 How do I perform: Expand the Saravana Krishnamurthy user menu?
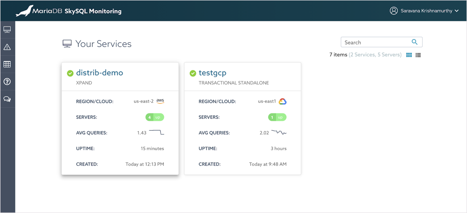coord(429,11)
